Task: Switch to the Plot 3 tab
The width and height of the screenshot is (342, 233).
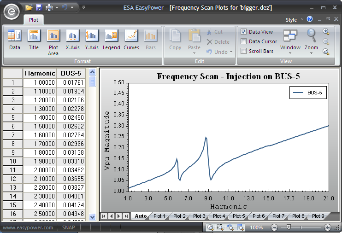Action: tap(199, 216)
